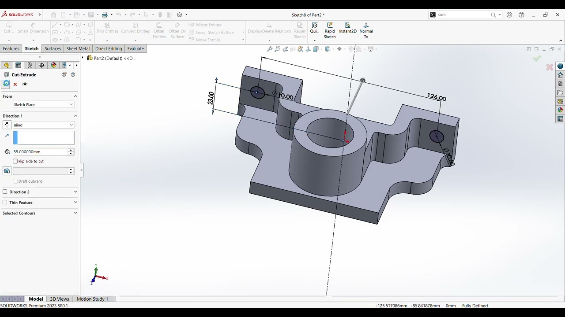
Task: Click the Previous View icon
Action: (x=285, y=49)
